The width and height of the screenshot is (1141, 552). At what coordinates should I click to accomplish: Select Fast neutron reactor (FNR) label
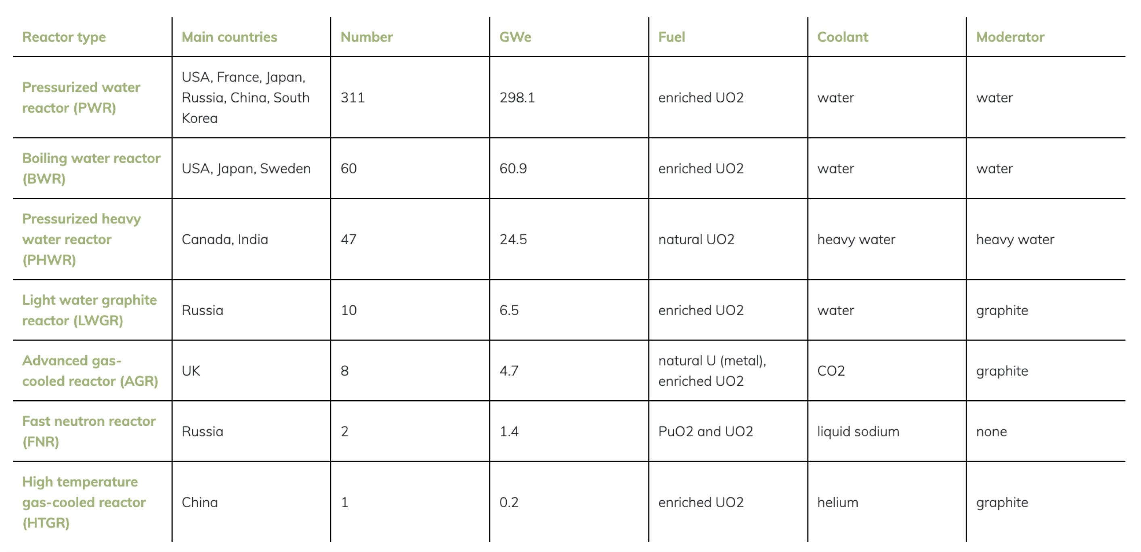tap(88, 431)
